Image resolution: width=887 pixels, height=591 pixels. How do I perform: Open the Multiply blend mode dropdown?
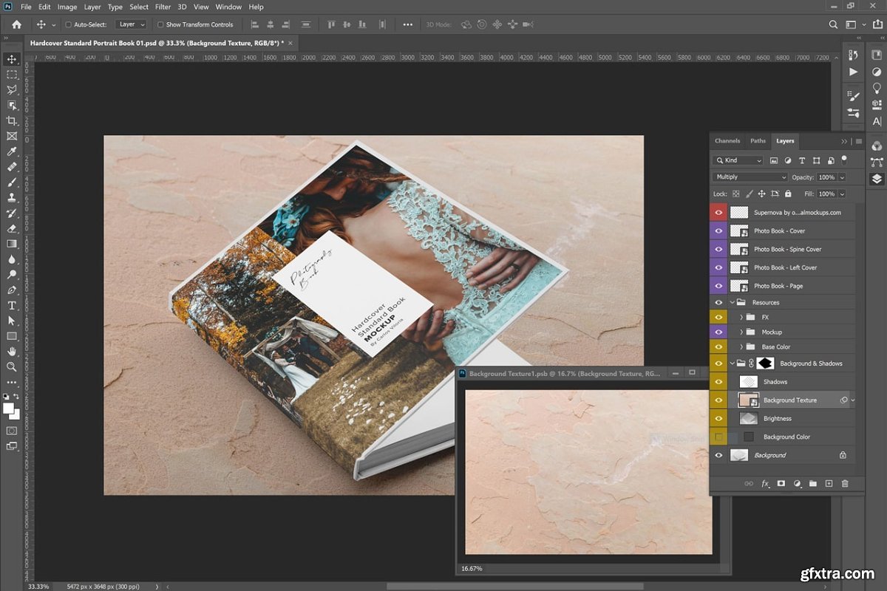750,177
